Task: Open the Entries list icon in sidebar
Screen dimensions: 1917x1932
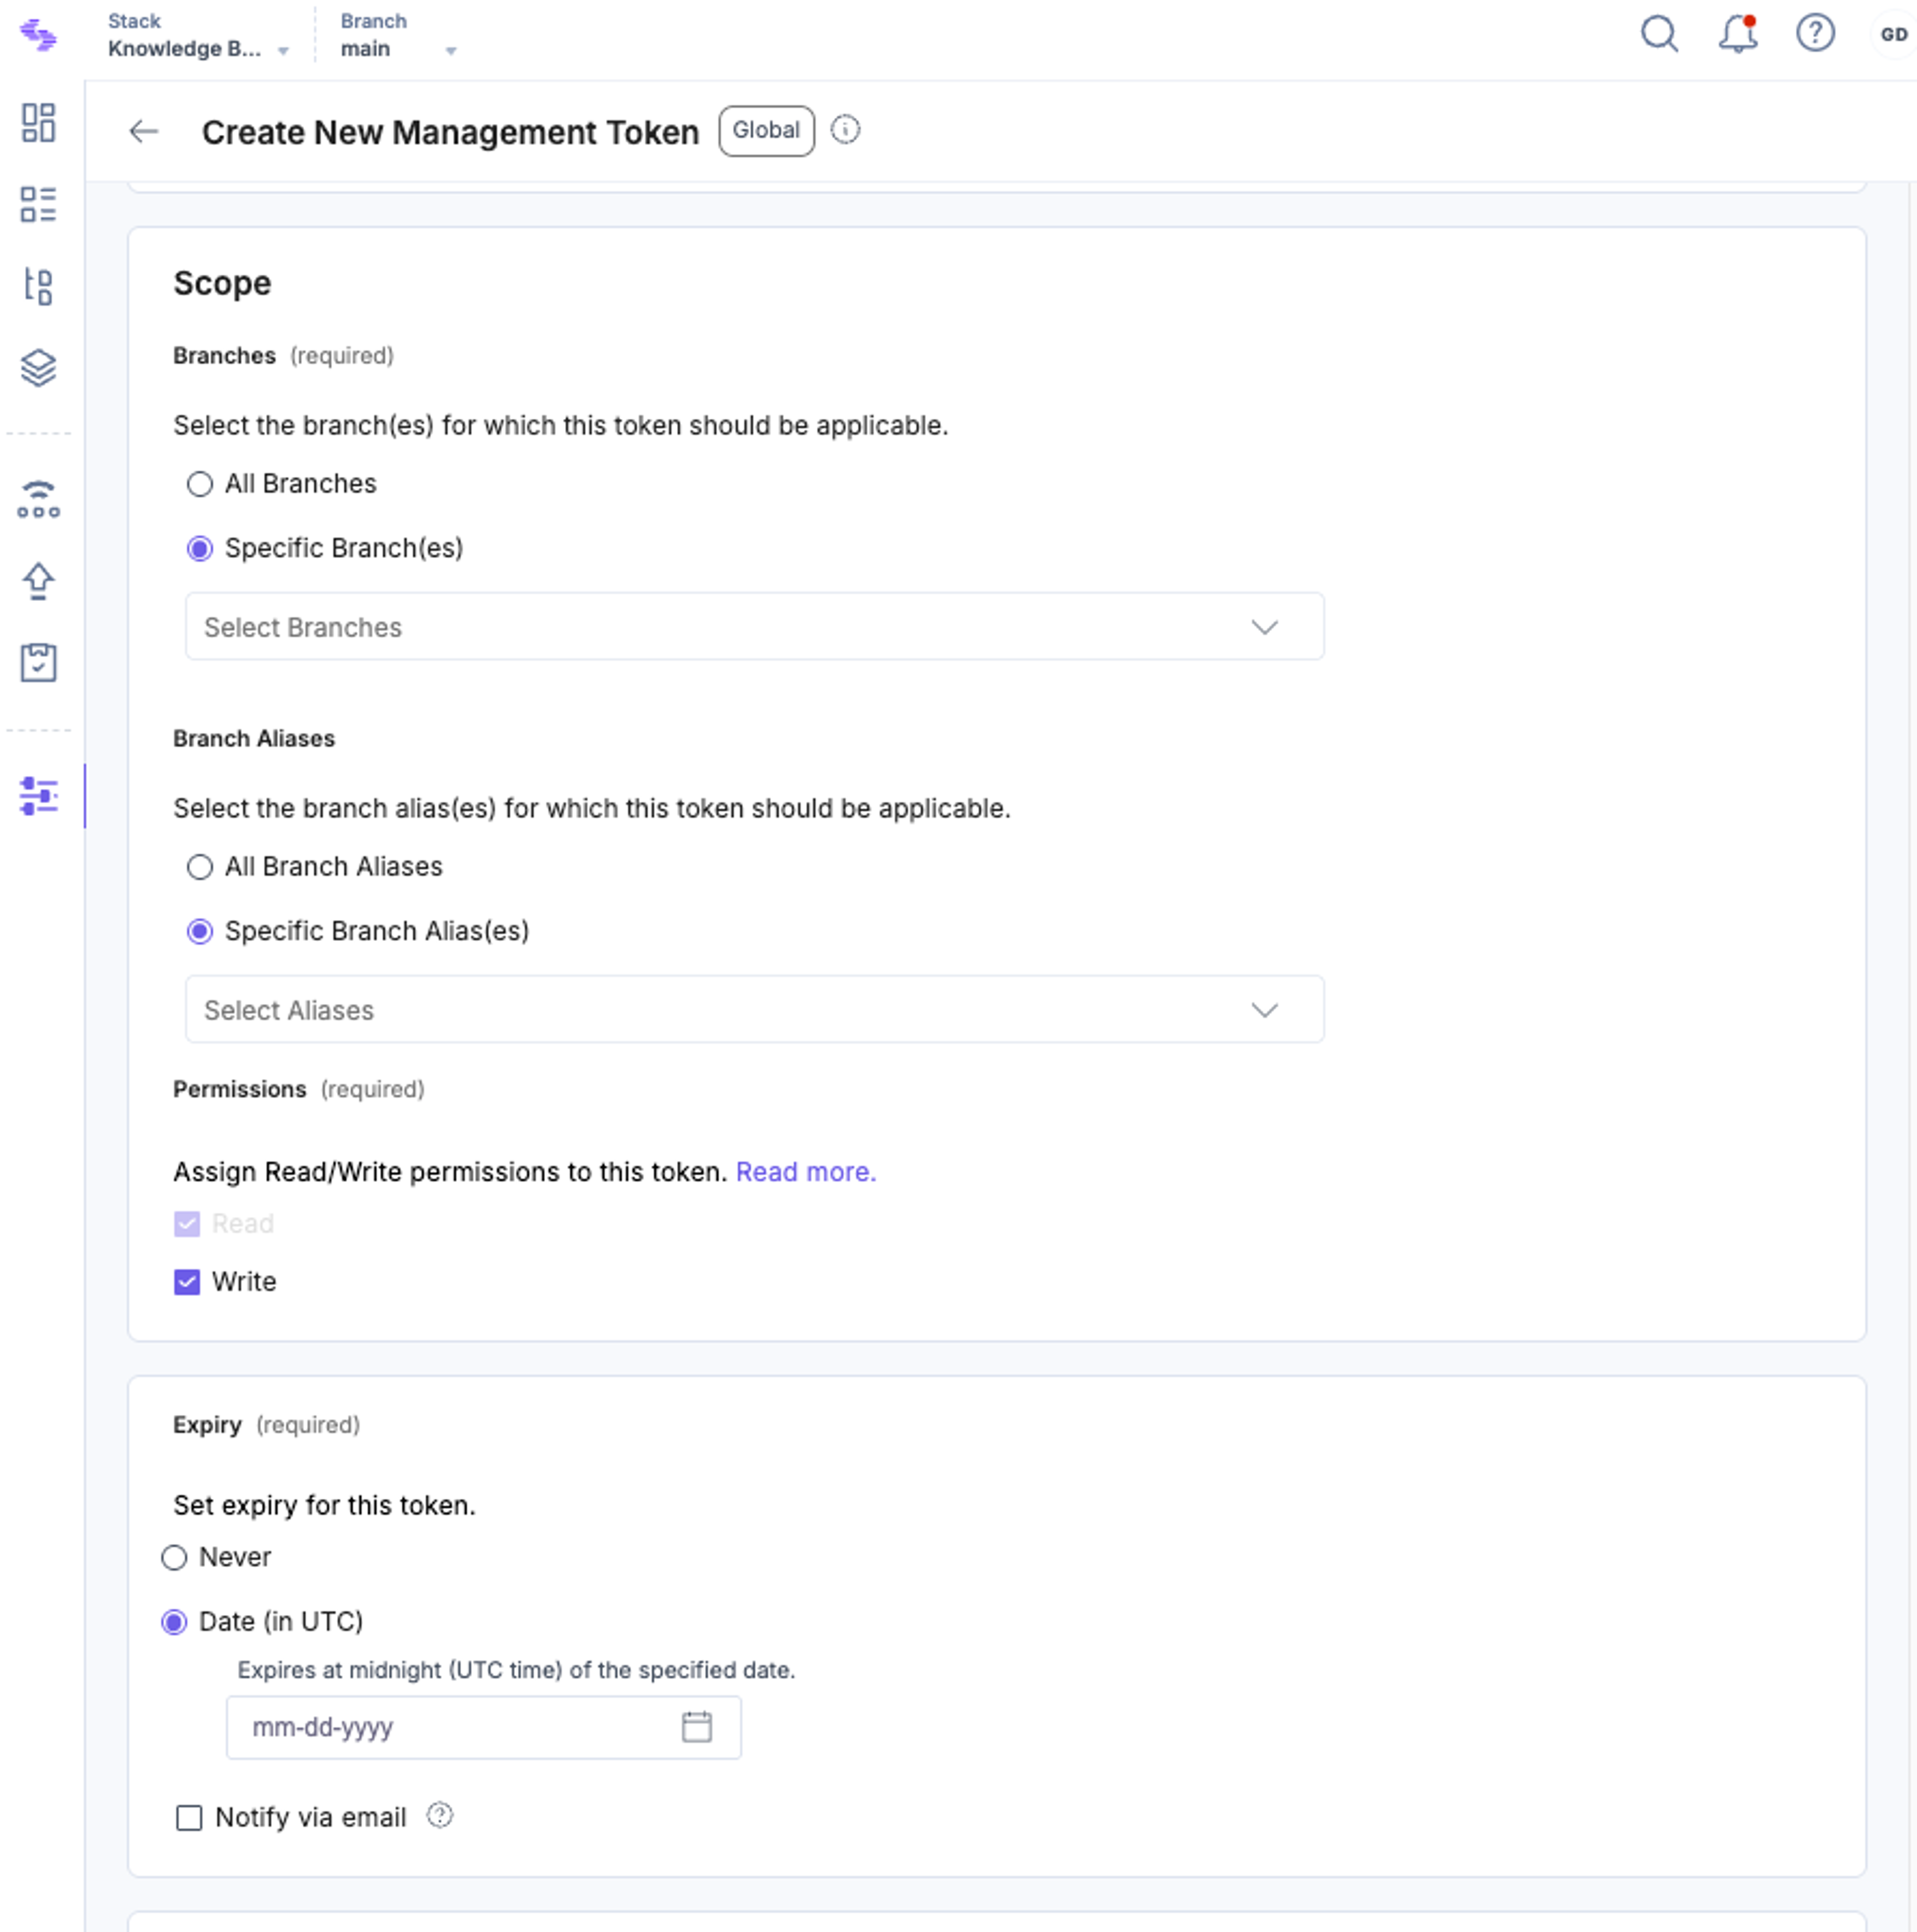Action: (38, 204)
